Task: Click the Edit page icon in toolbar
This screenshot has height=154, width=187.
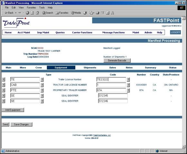Action: coord(102,13)
